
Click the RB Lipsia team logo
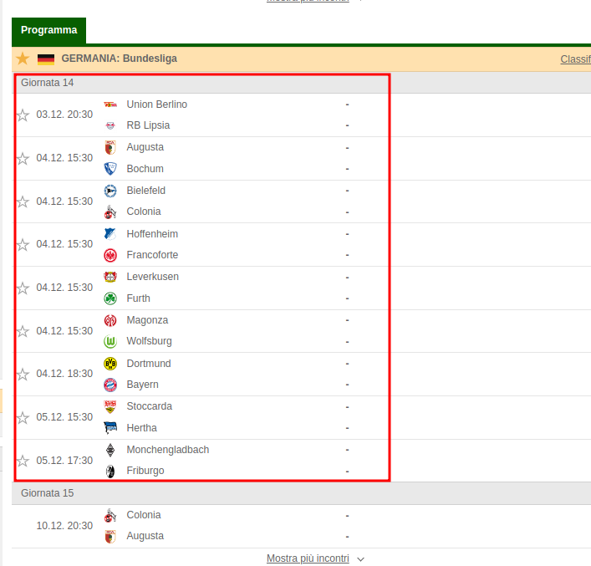coord(110,125)
